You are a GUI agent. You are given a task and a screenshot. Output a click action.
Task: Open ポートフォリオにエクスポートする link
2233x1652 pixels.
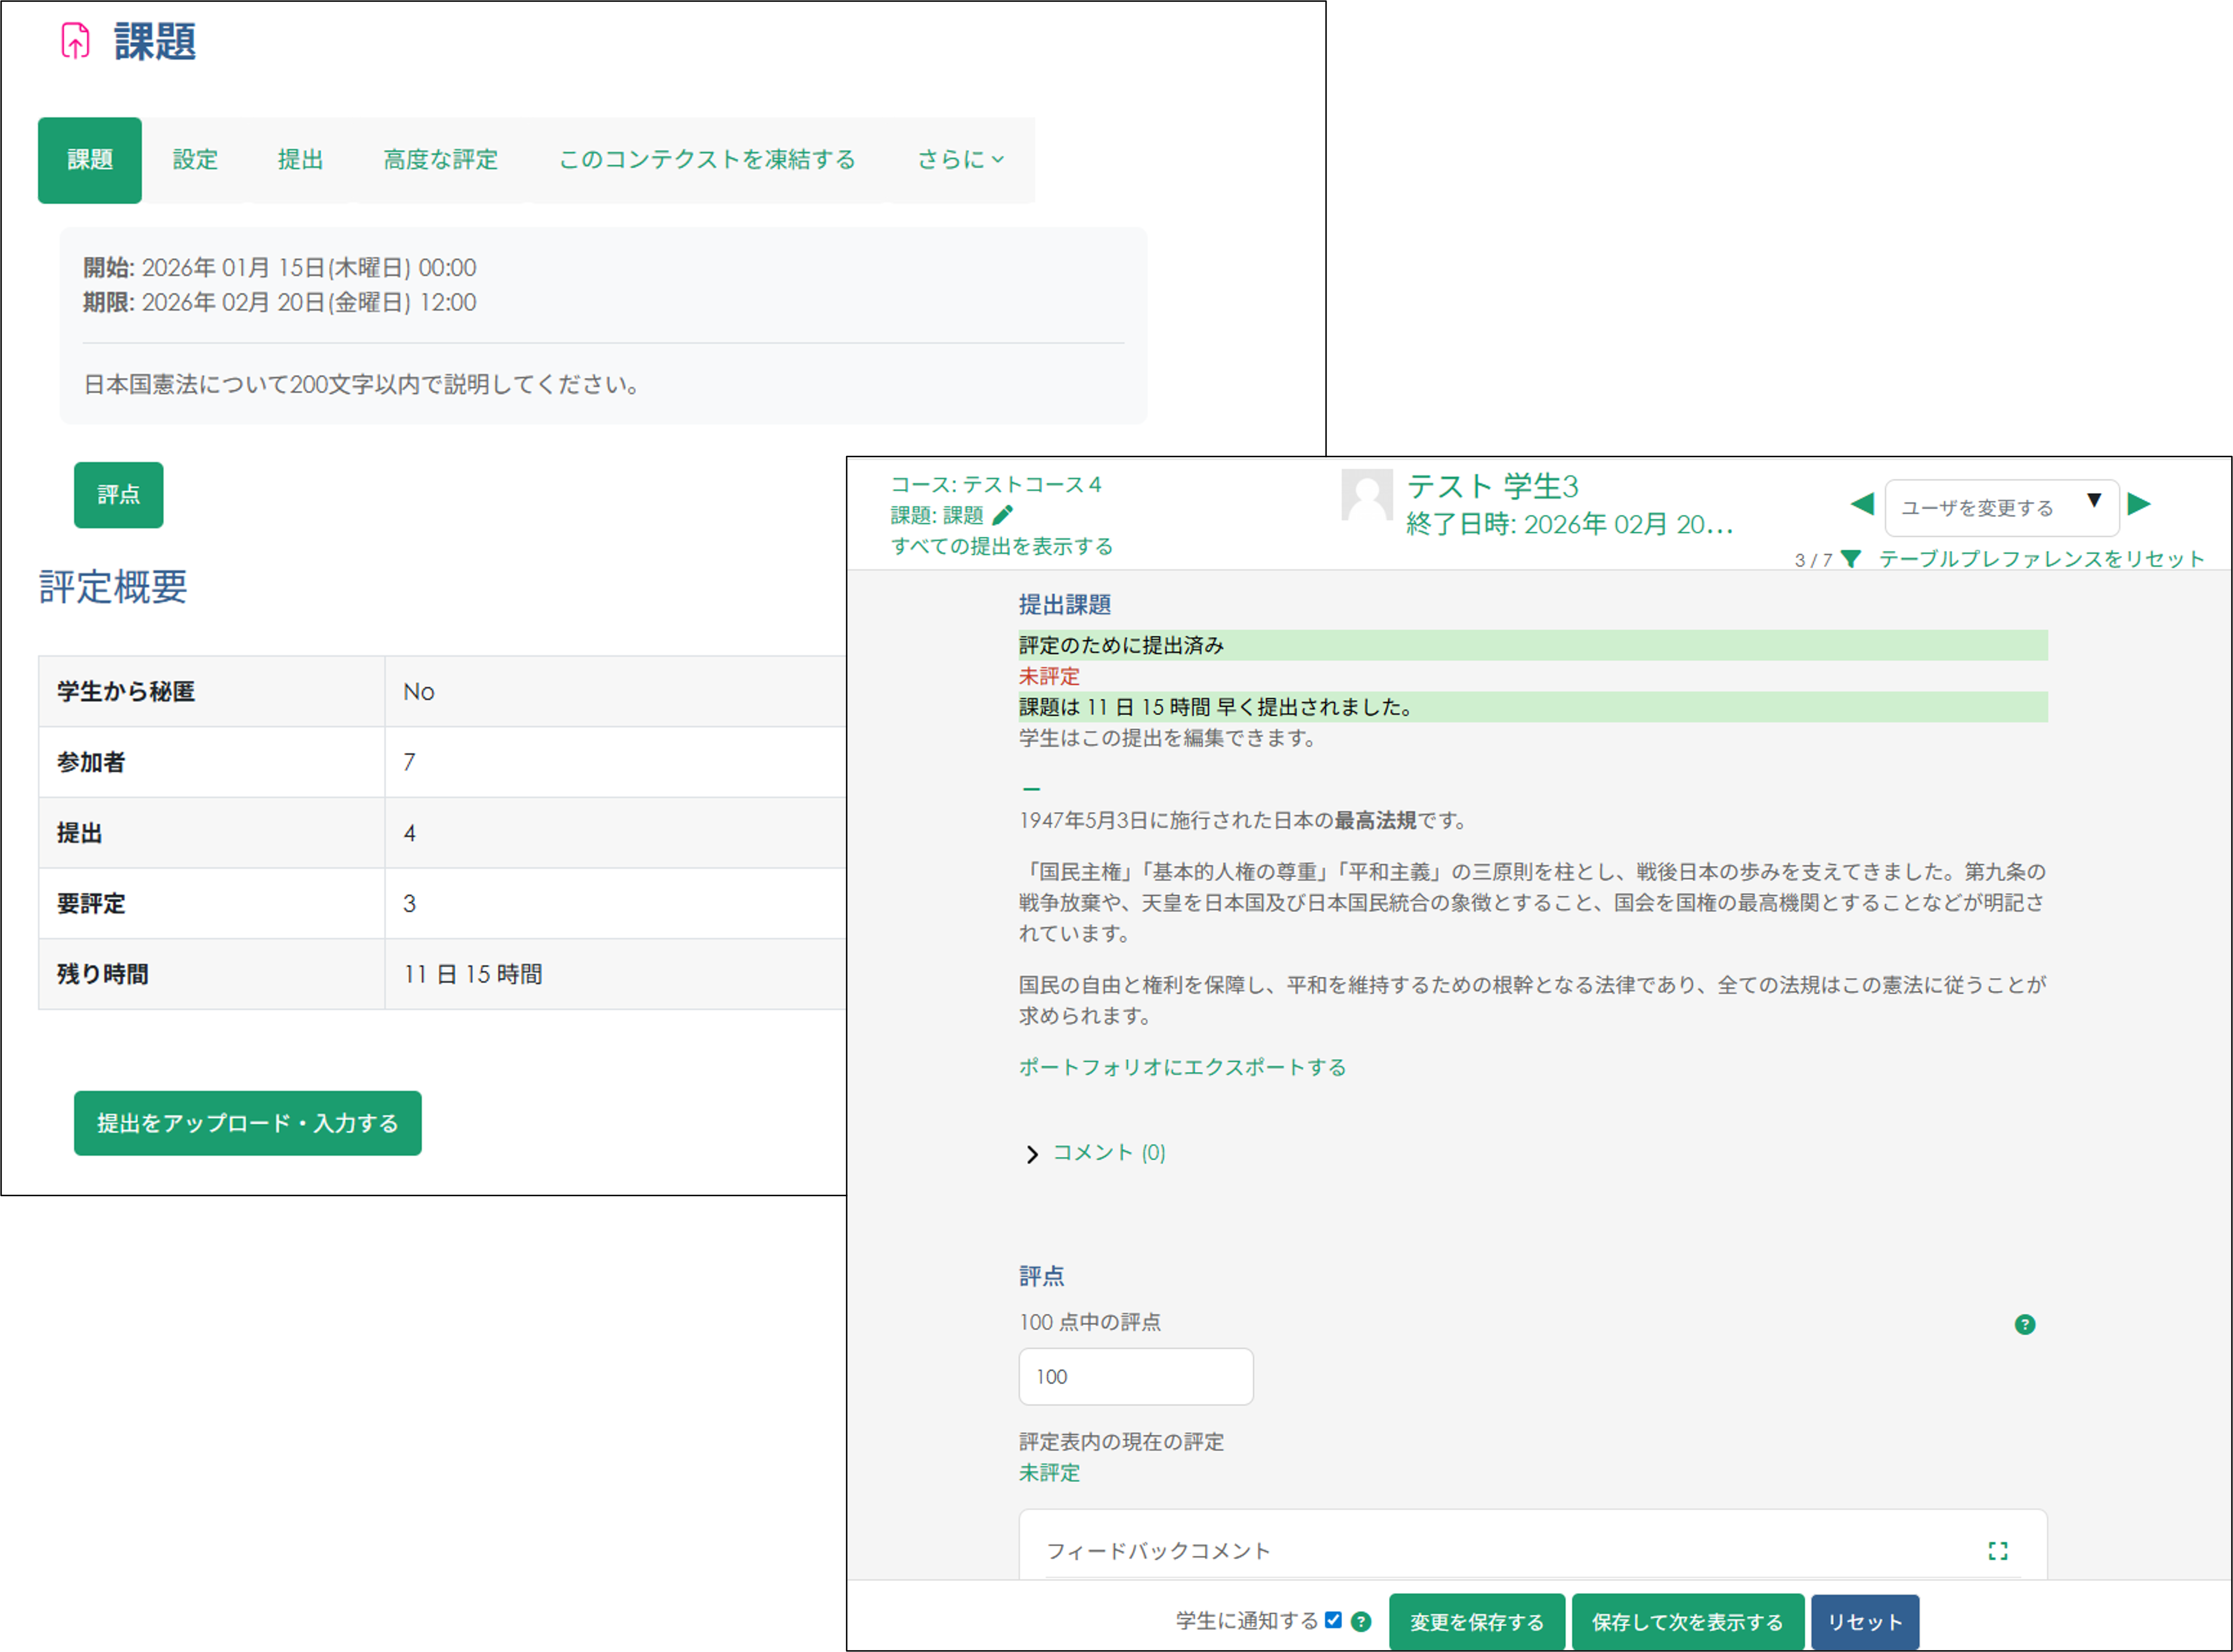click(1182, 1067)
